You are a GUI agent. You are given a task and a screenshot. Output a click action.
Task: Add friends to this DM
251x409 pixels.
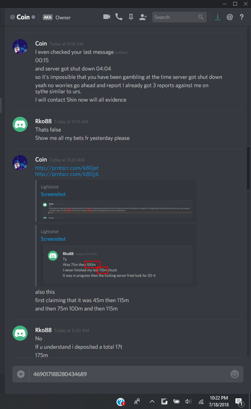coord(143,17)
